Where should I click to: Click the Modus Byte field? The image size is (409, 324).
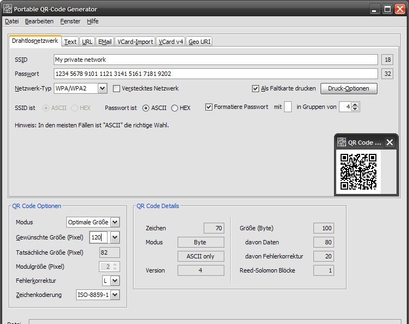click(x=201, y=242)
